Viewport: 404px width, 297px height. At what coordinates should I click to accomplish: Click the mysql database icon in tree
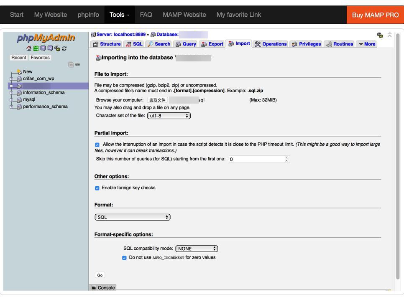point(19,99)
